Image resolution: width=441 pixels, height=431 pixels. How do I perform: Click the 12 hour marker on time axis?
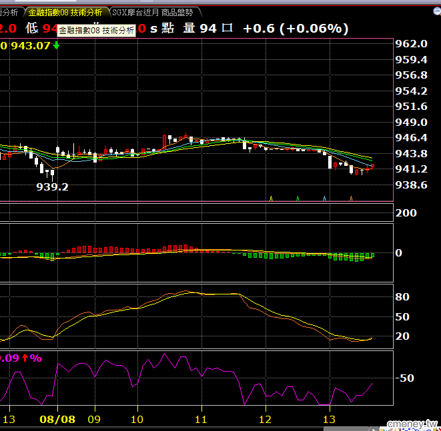[265, 419]
